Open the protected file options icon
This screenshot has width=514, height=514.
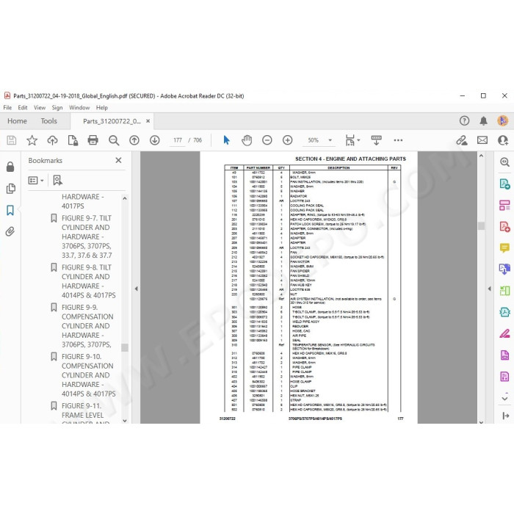(x=73, y=140)
